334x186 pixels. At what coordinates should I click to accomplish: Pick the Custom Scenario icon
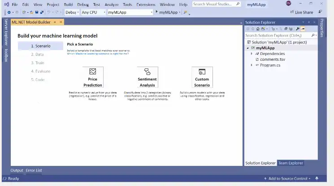click(202, 72)
